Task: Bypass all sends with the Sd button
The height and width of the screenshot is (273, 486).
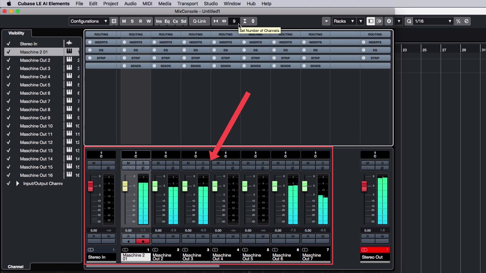Action: tap(183, 21)
